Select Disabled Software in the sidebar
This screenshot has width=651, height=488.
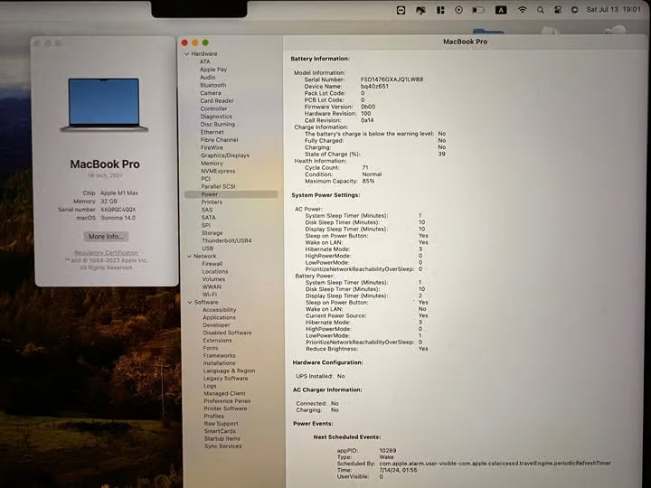click(x=227, y=333)
